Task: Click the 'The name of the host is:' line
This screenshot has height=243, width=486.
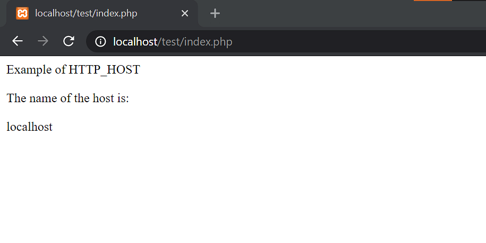Action: pyautogui.click(x=67, y=98)
